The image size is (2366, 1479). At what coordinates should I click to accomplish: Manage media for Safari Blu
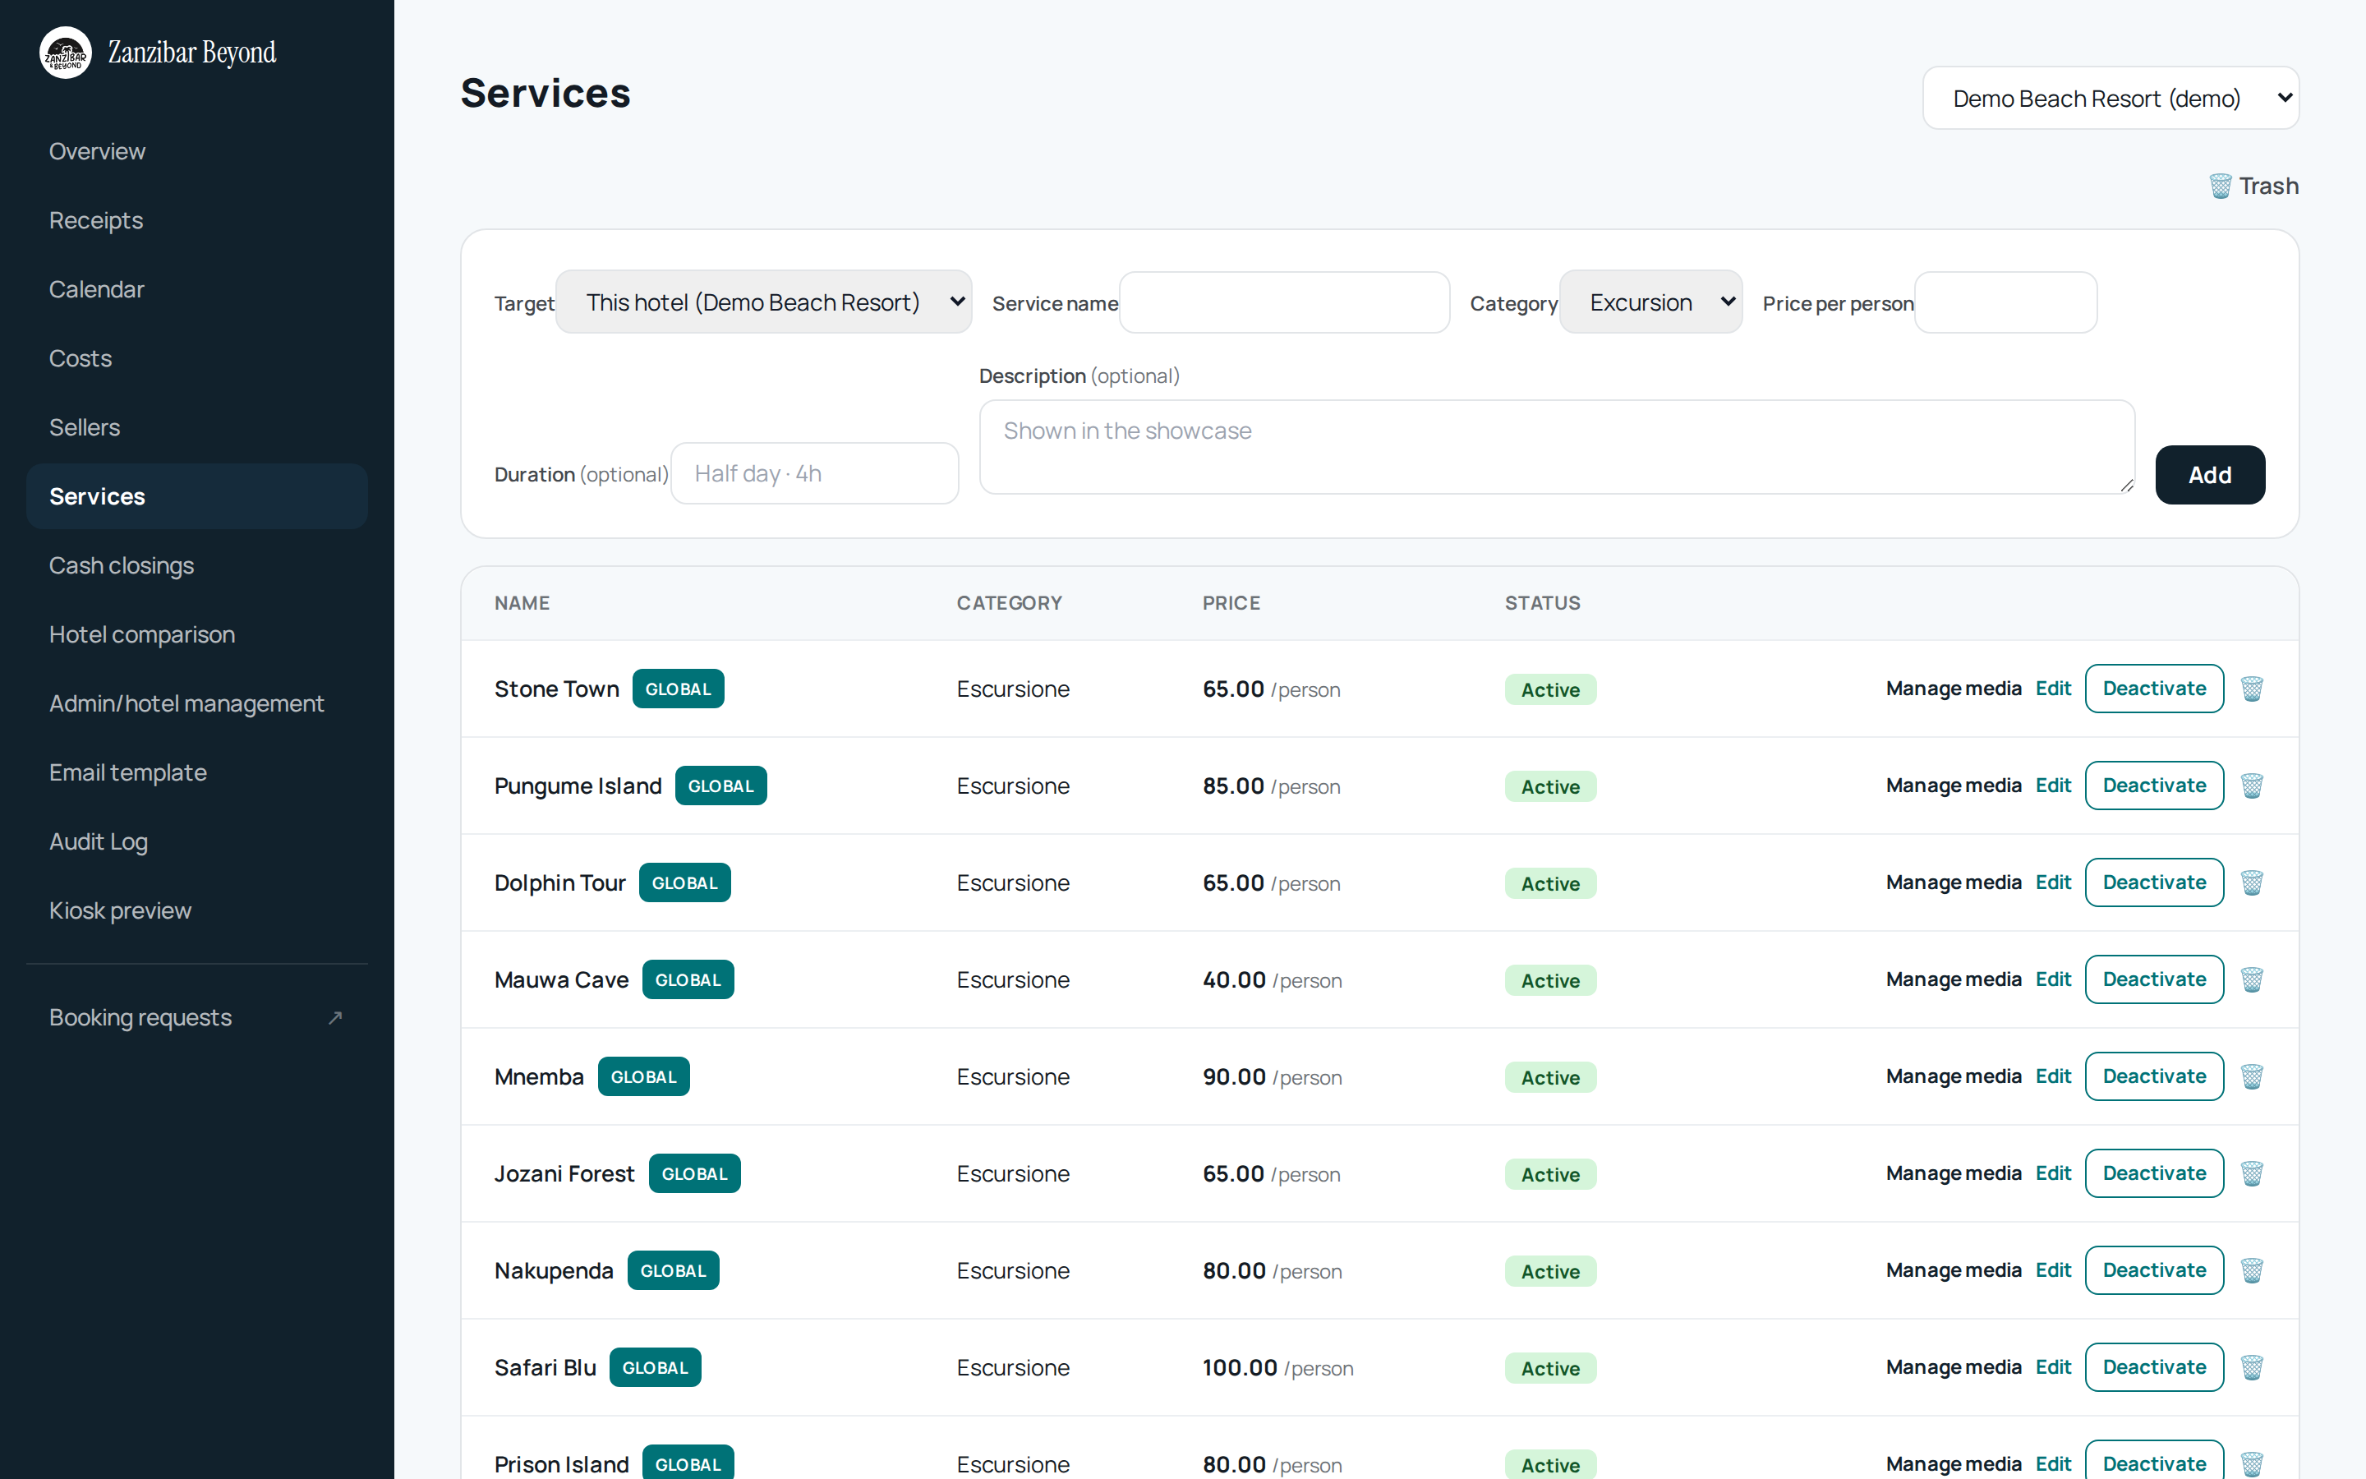(1954, 1366)
